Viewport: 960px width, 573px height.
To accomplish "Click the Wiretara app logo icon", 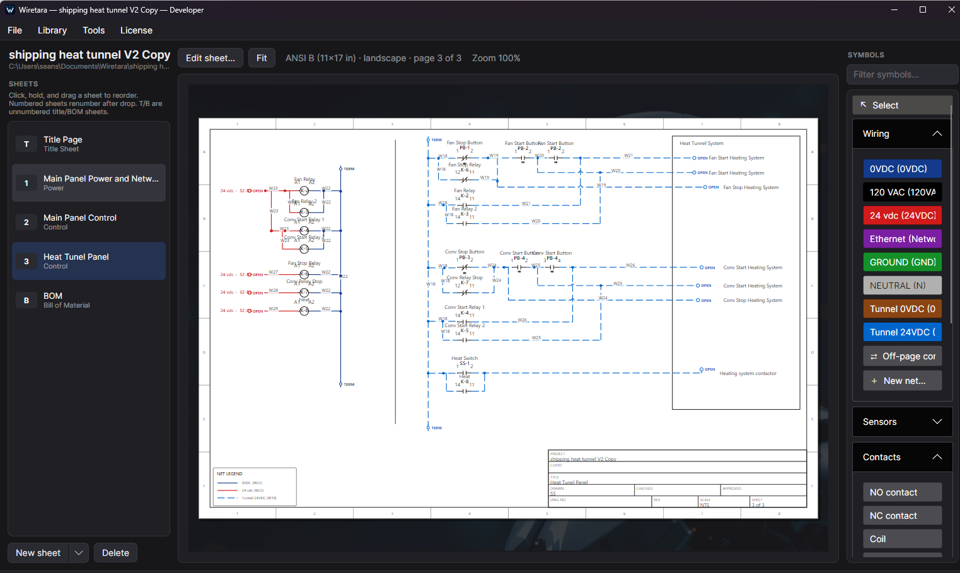I will [9, 9].
